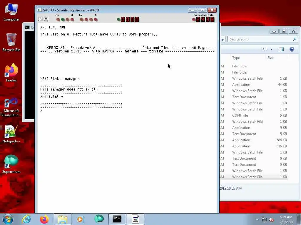Click the tdisk8c.dsk disk counter display
The width and height of the screenshot is (301, 225).
coord(205,19)
